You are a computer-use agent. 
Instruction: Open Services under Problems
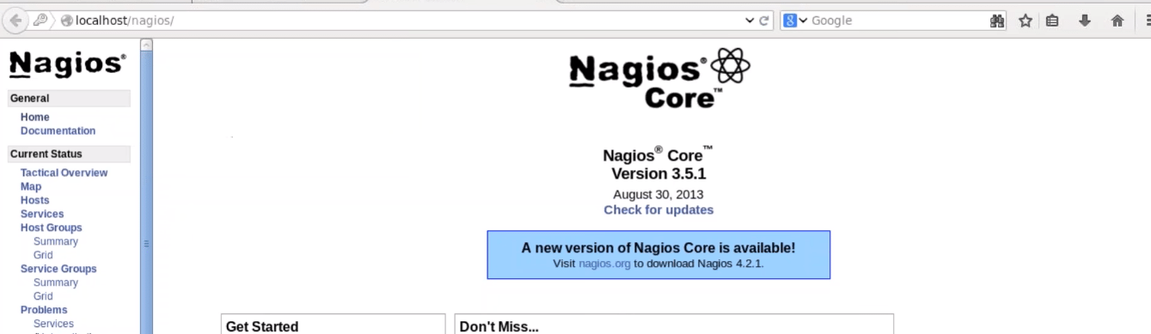[x=53, y=324]
